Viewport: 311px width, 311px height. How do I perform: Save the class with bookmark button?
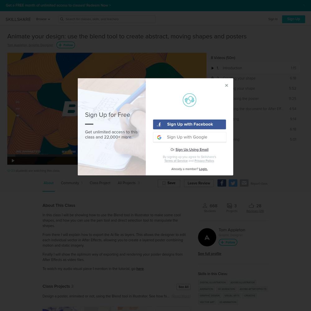pyautogui.click(x=169, y=183)
